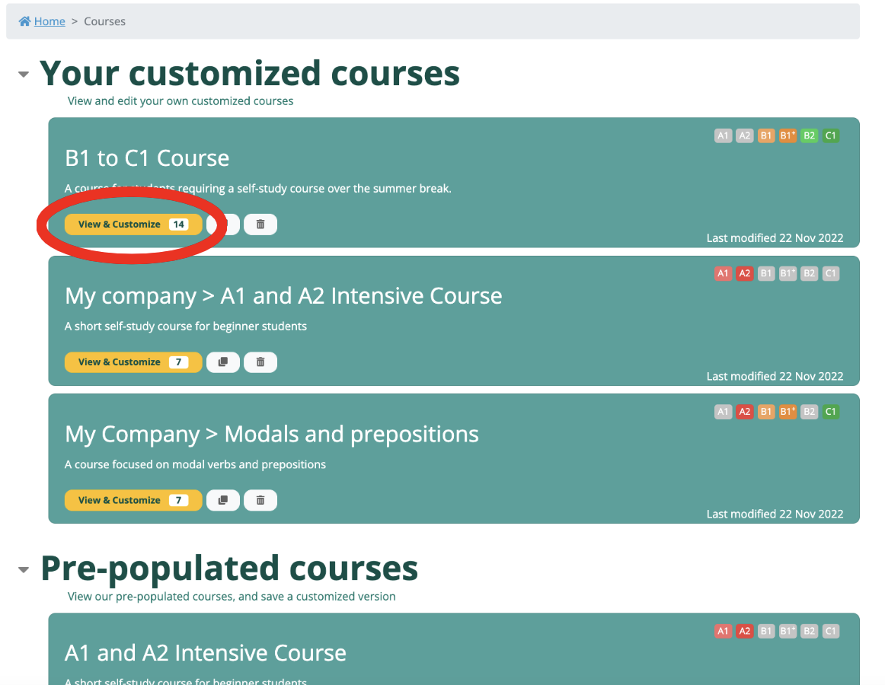
Task: Toggle the B2 badge on Modals and prepositions
Action: click(809, 411)
